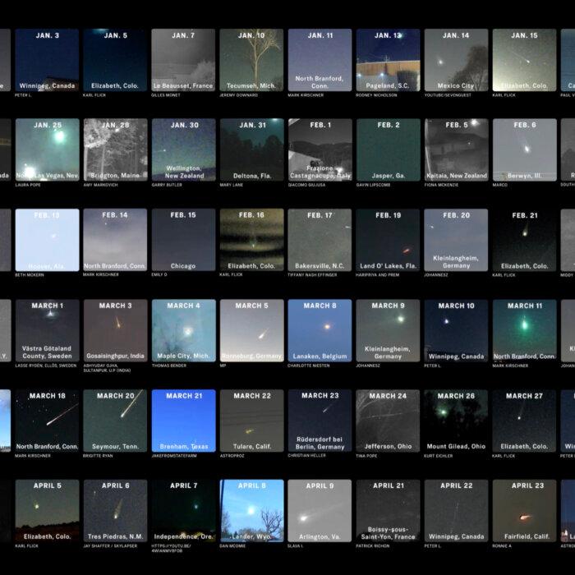Open the April 8 Lander, Wyo. thumbnail
The width and height of the screenshot is (575, 575).
click(252, 511)
